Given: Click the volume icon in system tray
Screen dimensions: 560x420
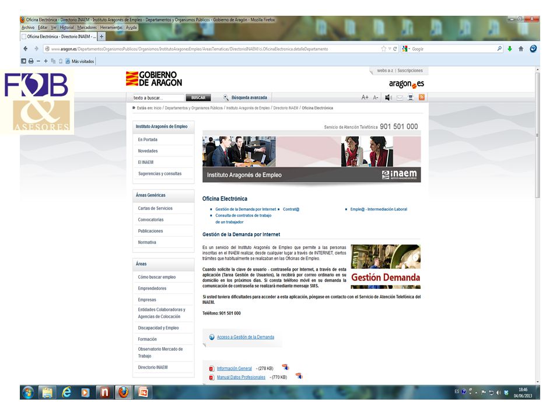Looking at the screenshot, I should [x=499, y=393].
